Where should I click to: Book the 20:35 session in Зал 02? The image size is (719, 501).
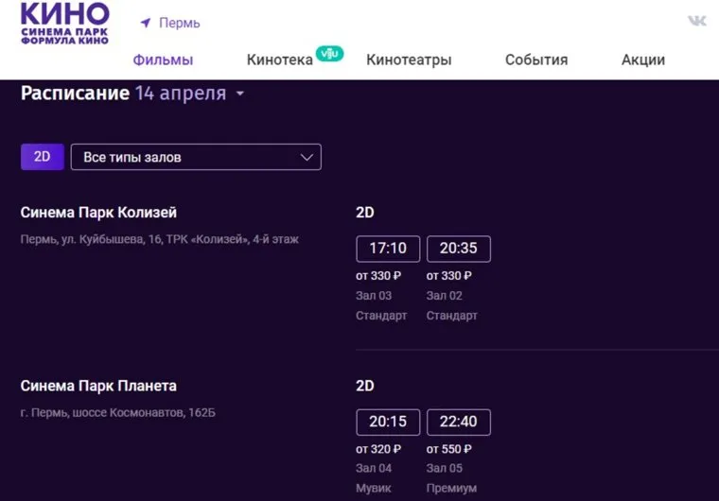(x=458, y=249)
